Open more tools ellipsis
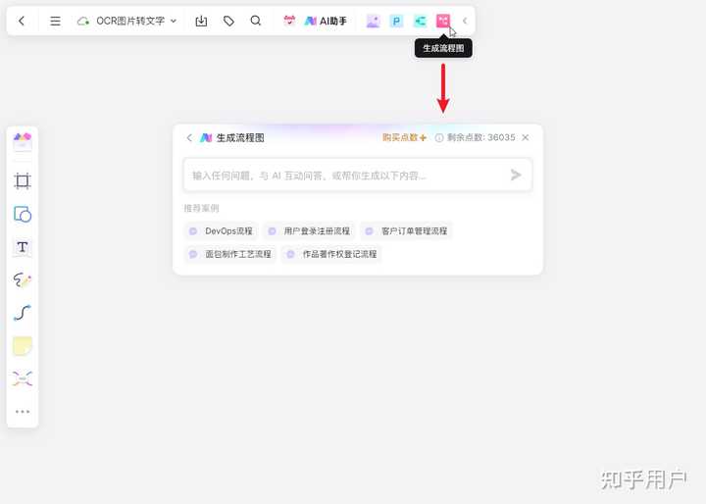This screenshot has width=706, height=504. (22, 411)
